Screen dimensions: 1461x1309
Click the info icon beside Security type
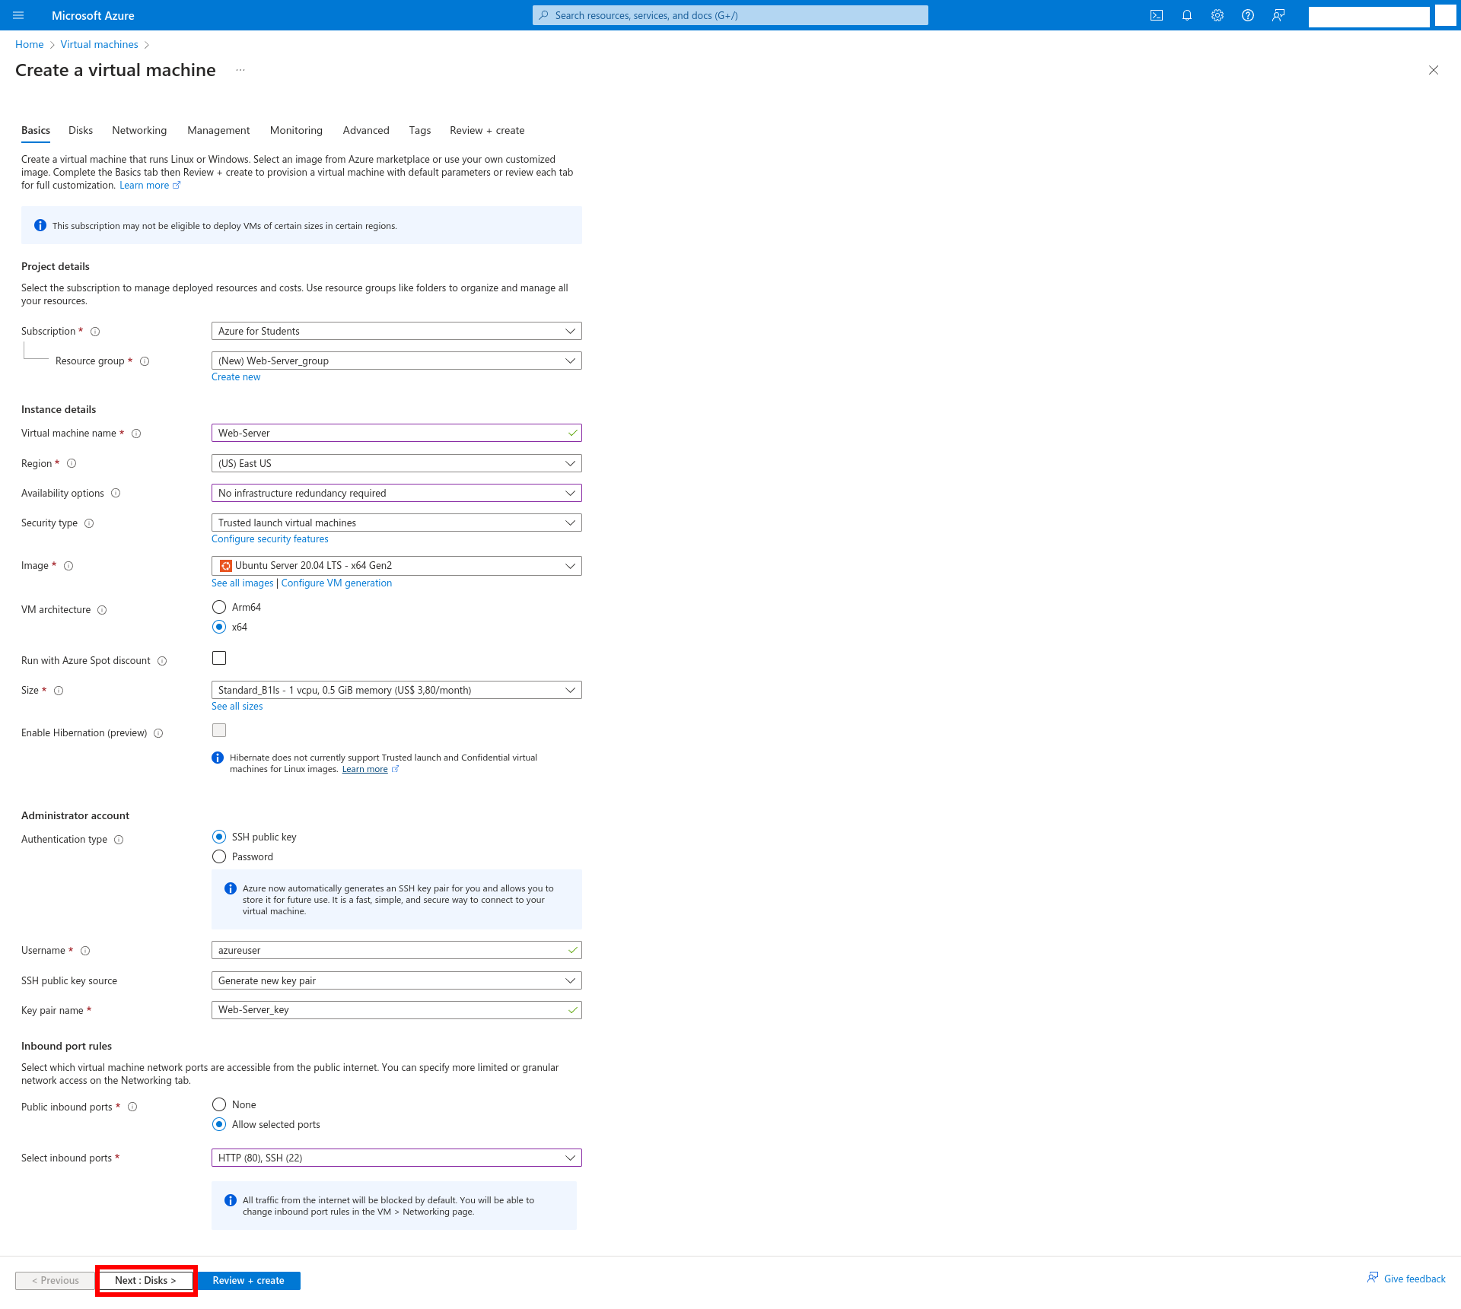click(89, 523)
